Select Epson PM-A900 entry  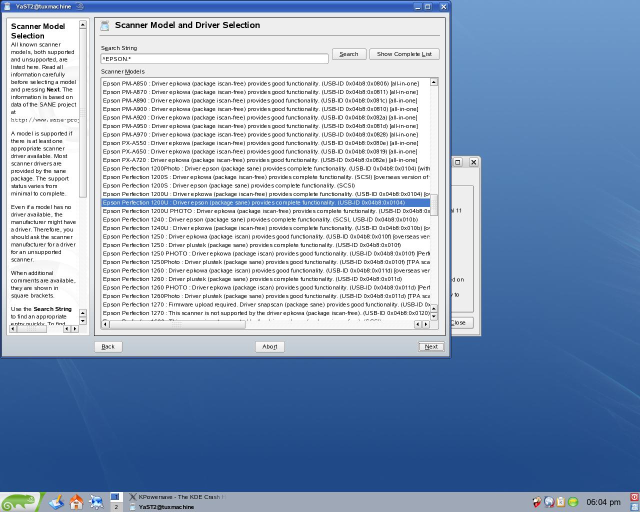click(x=265, y=109)
